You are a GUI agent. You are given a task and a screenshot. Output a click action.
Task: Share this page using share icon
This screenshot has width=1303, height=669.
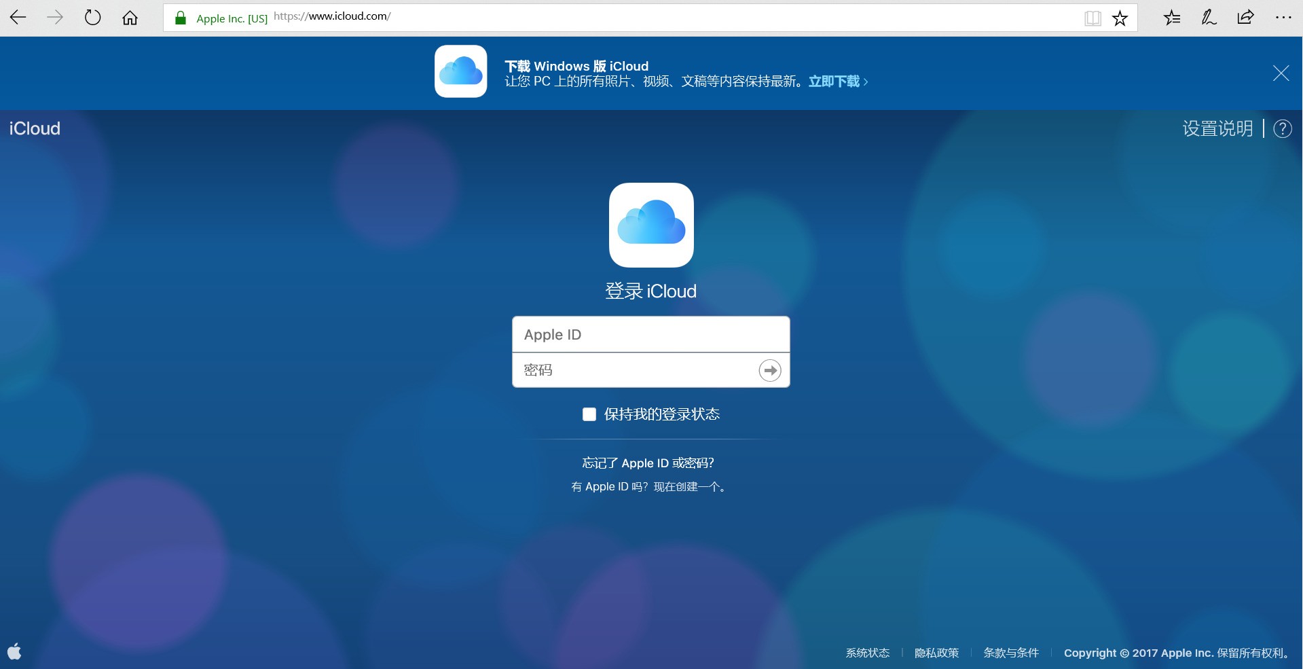(x=1245, y=18)
